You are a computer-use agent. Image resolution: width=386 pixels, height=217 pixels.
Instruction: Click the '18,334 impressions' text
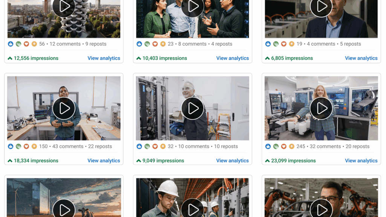click(36, 161)
